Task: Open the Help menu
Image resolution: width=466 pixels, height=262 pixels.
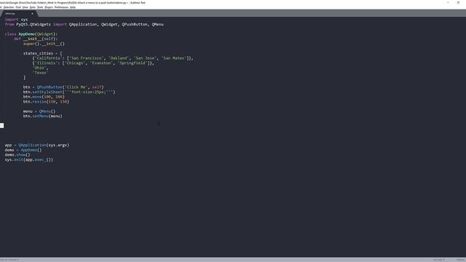Action: click(73, 7)
